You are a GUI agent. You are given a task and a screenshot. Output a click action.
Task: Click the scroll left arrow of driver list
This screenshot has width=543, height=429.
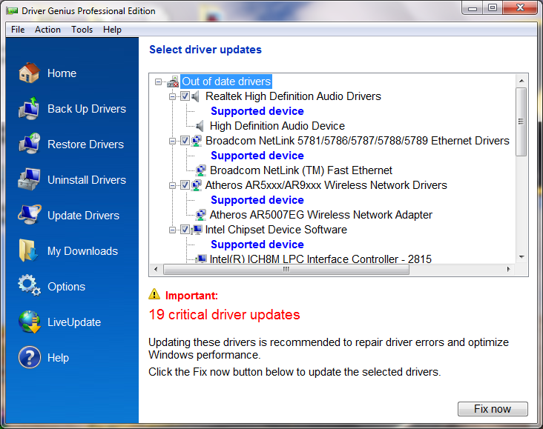(156, 269)
